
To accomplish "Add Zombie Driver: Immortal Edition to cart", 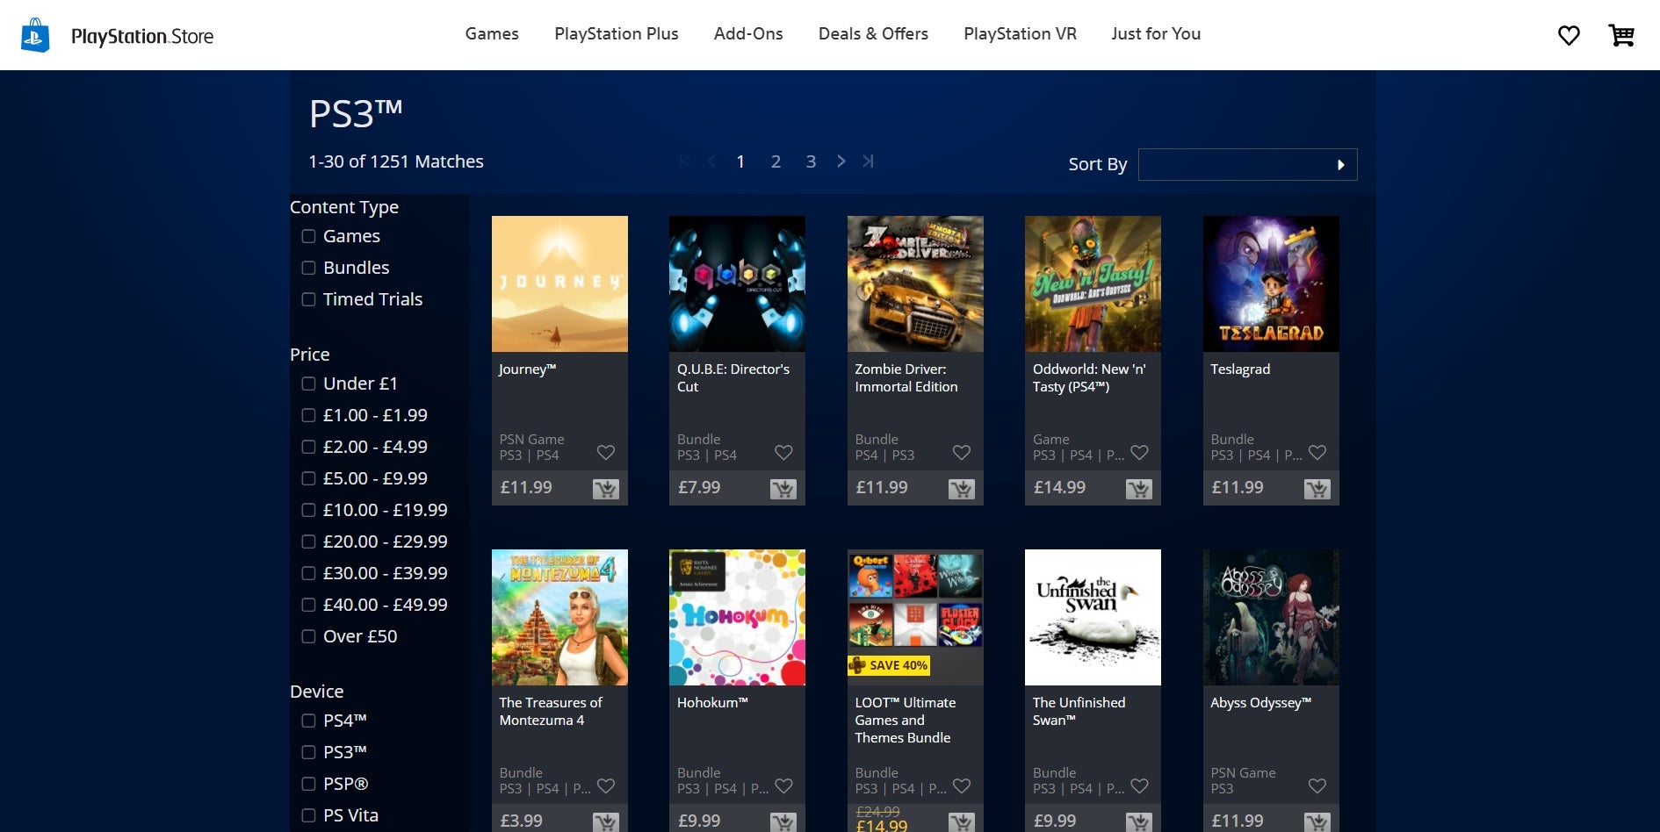I will click(962, 489).
